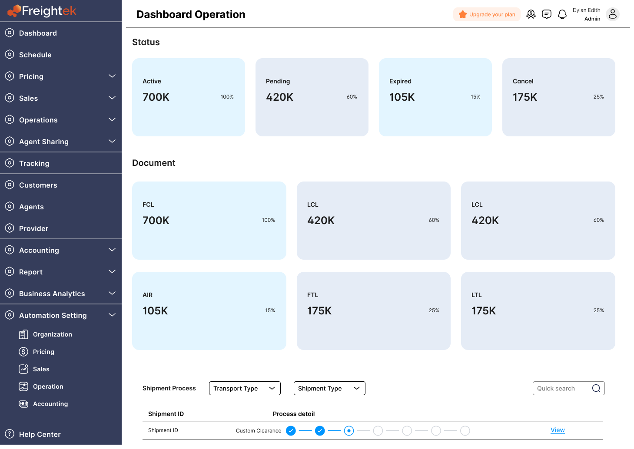
Task: Click the Operation icon in the submenu
Action: tap(23, 386)
